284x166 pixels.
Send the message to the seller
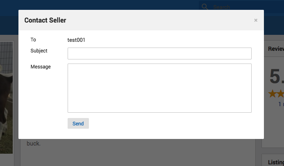click(78, 123)
